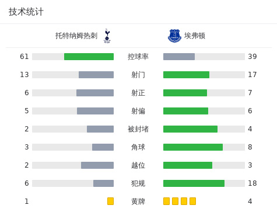Click the Everton club crest
This screenshot has width=277, height=212.
click(174, 36)
